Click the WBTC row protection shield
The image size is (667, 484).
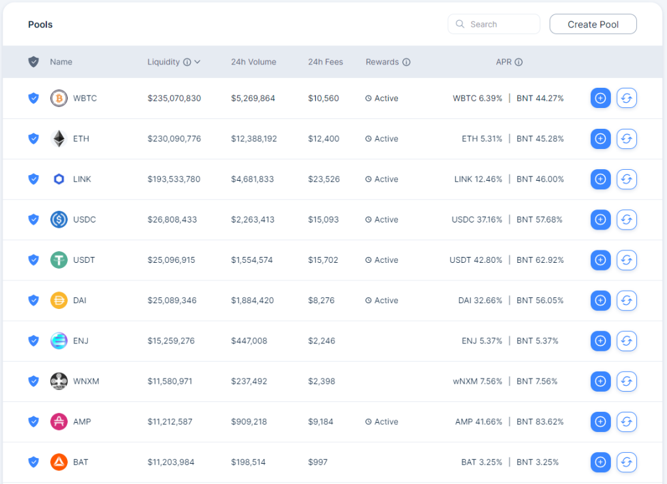pyautogui.click(x=34, y=98)
